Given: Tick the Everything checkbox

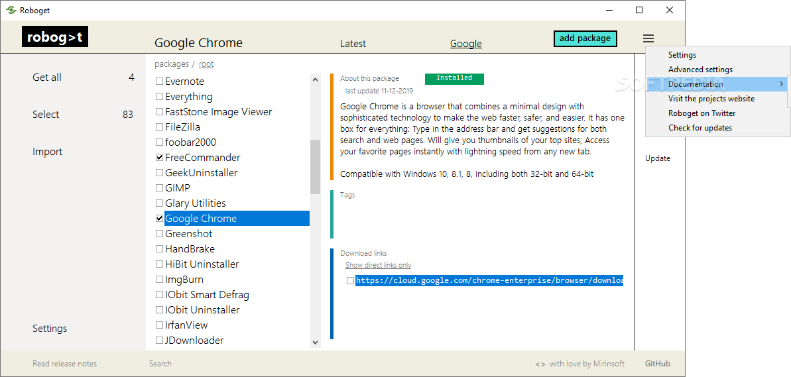Looking at the screenshot, I should pyautogui.click(x=159, y=96).
